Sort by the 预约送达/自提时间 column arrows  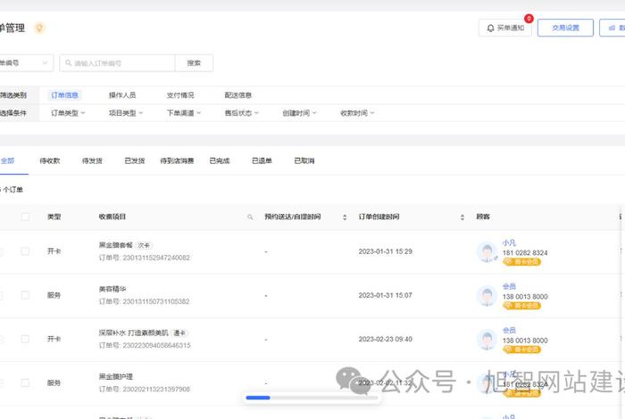tap(345, 217)
